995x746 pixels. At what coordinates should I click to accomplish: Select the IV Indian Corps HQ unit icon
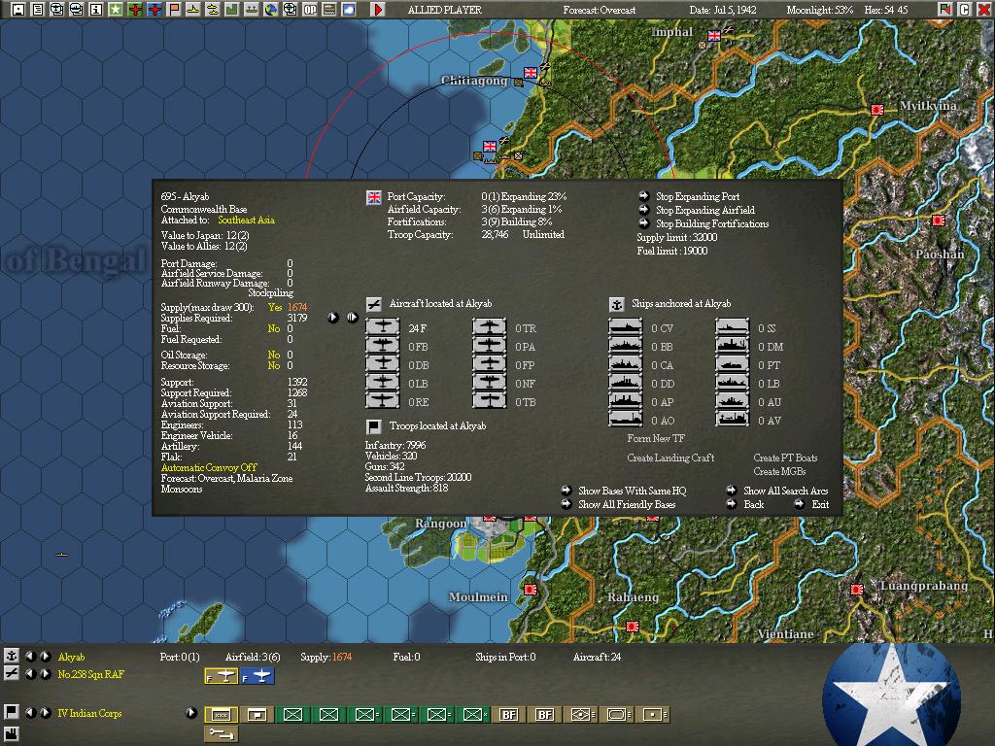(221, 715)
